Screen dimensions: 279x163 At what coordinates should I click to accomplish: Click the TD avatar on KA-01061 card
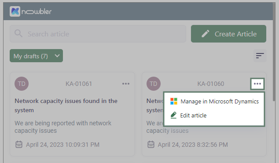click(x=22, y=84)
